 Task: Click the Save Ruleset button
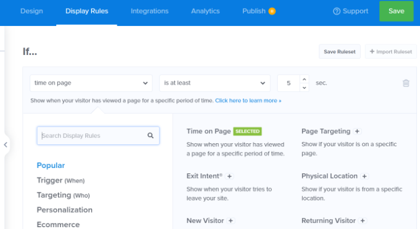pos(339,52)
